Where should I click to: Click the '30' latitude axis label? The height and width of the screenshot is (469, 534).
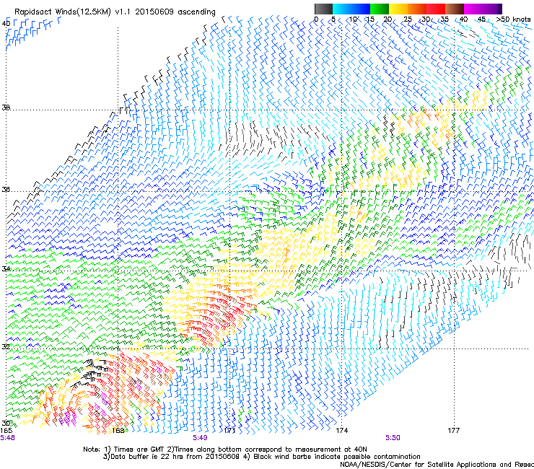click(6, 424)
